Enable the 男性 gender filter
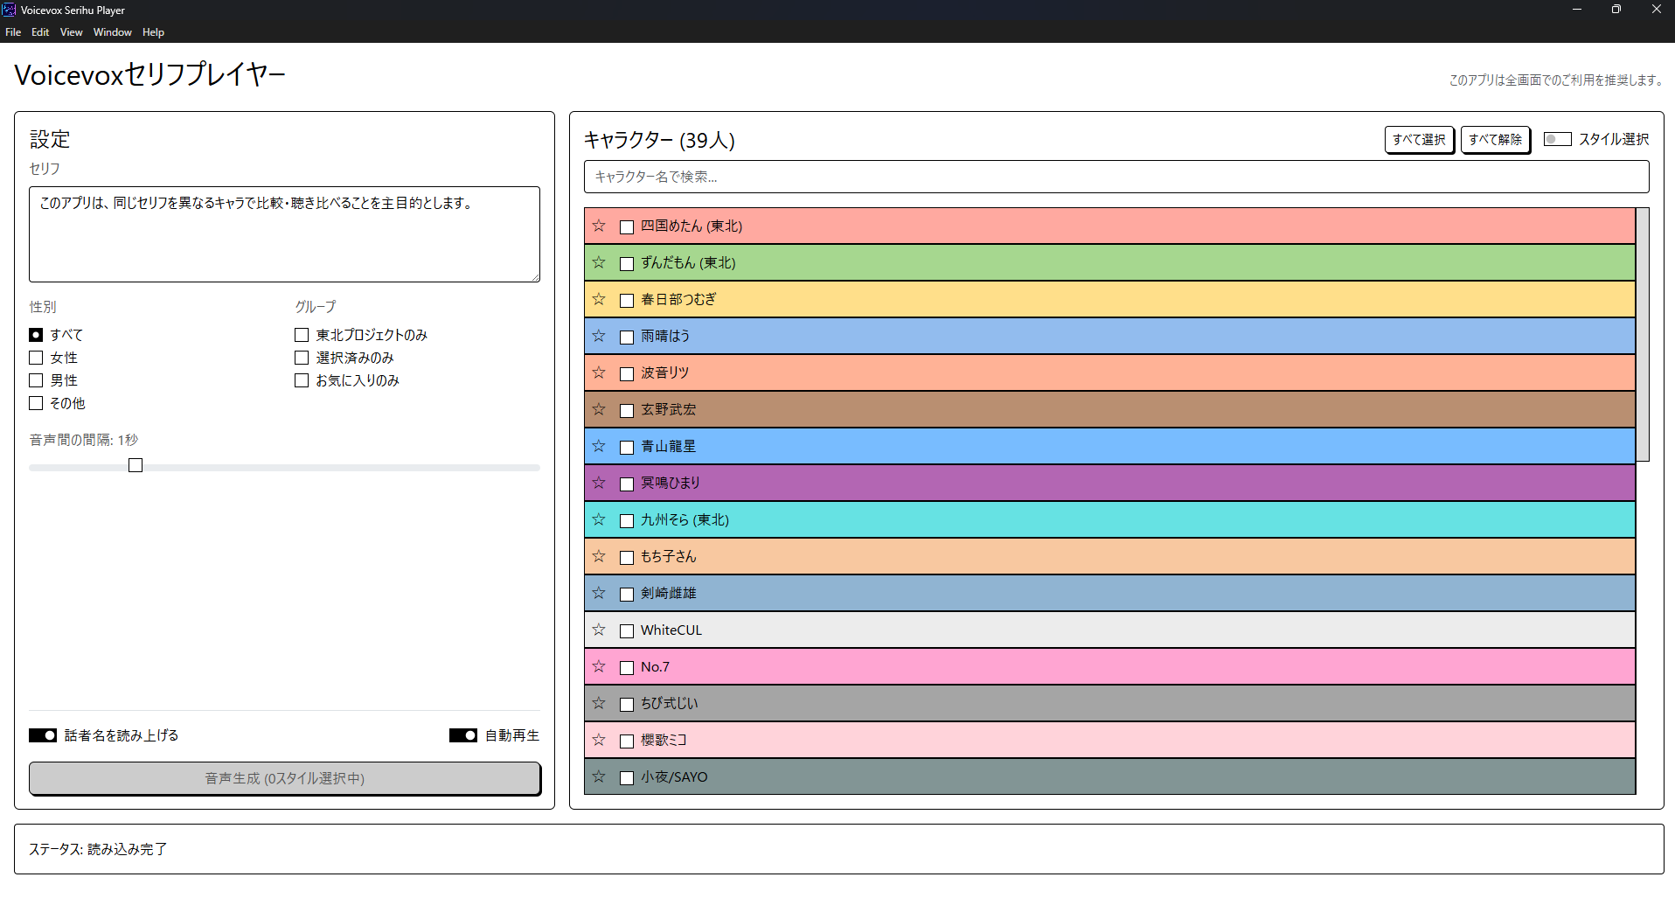 coord(36,380)
